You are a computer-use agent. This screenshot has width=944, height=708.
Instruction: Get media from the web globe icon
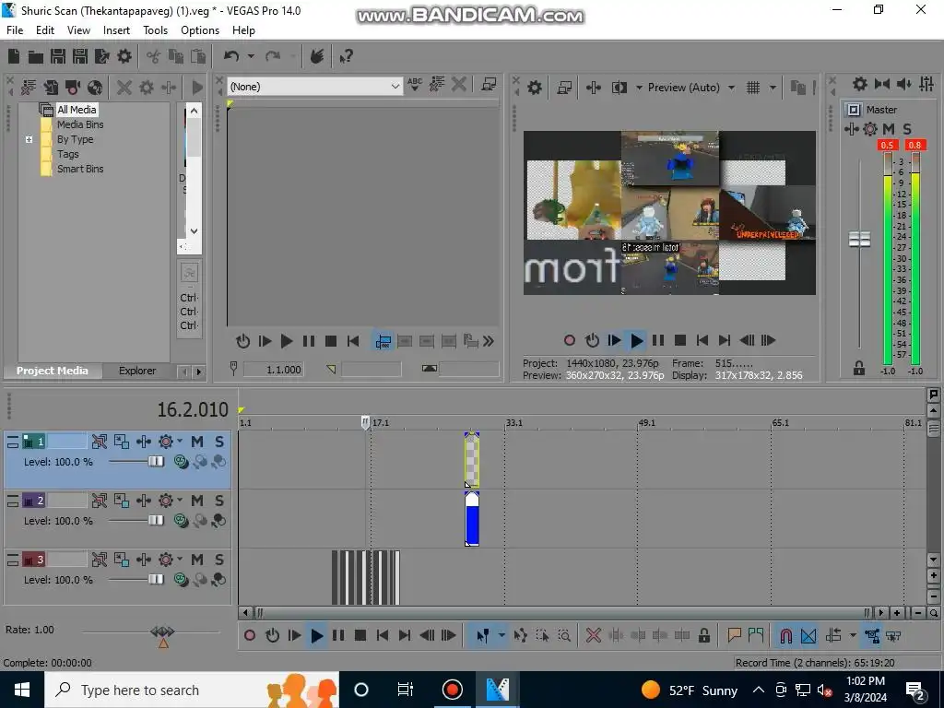[x=95, y=88]
